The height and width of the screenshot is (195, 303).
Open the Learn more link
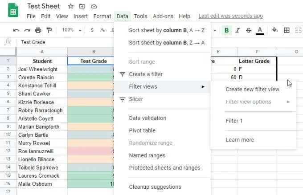click(240, 140)
